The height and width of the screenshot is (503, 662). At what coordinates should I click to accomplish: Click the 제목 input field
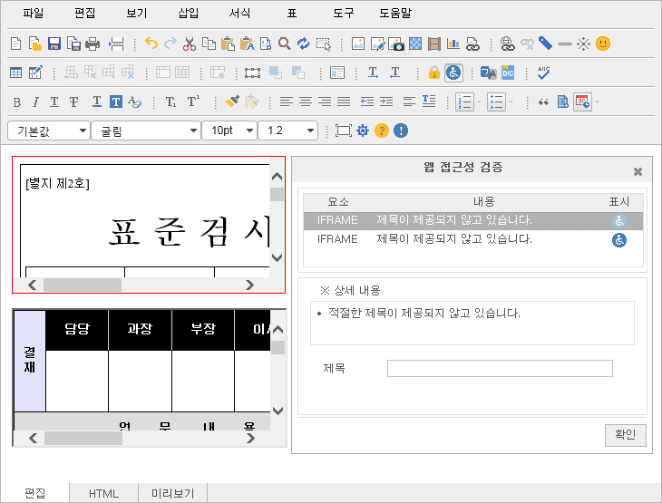pos(500,368)
